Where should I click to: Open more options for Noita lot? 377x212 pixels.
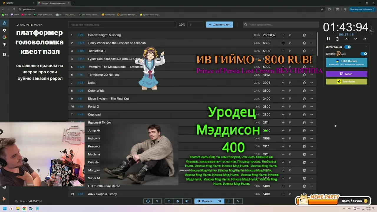coord(312,83)
